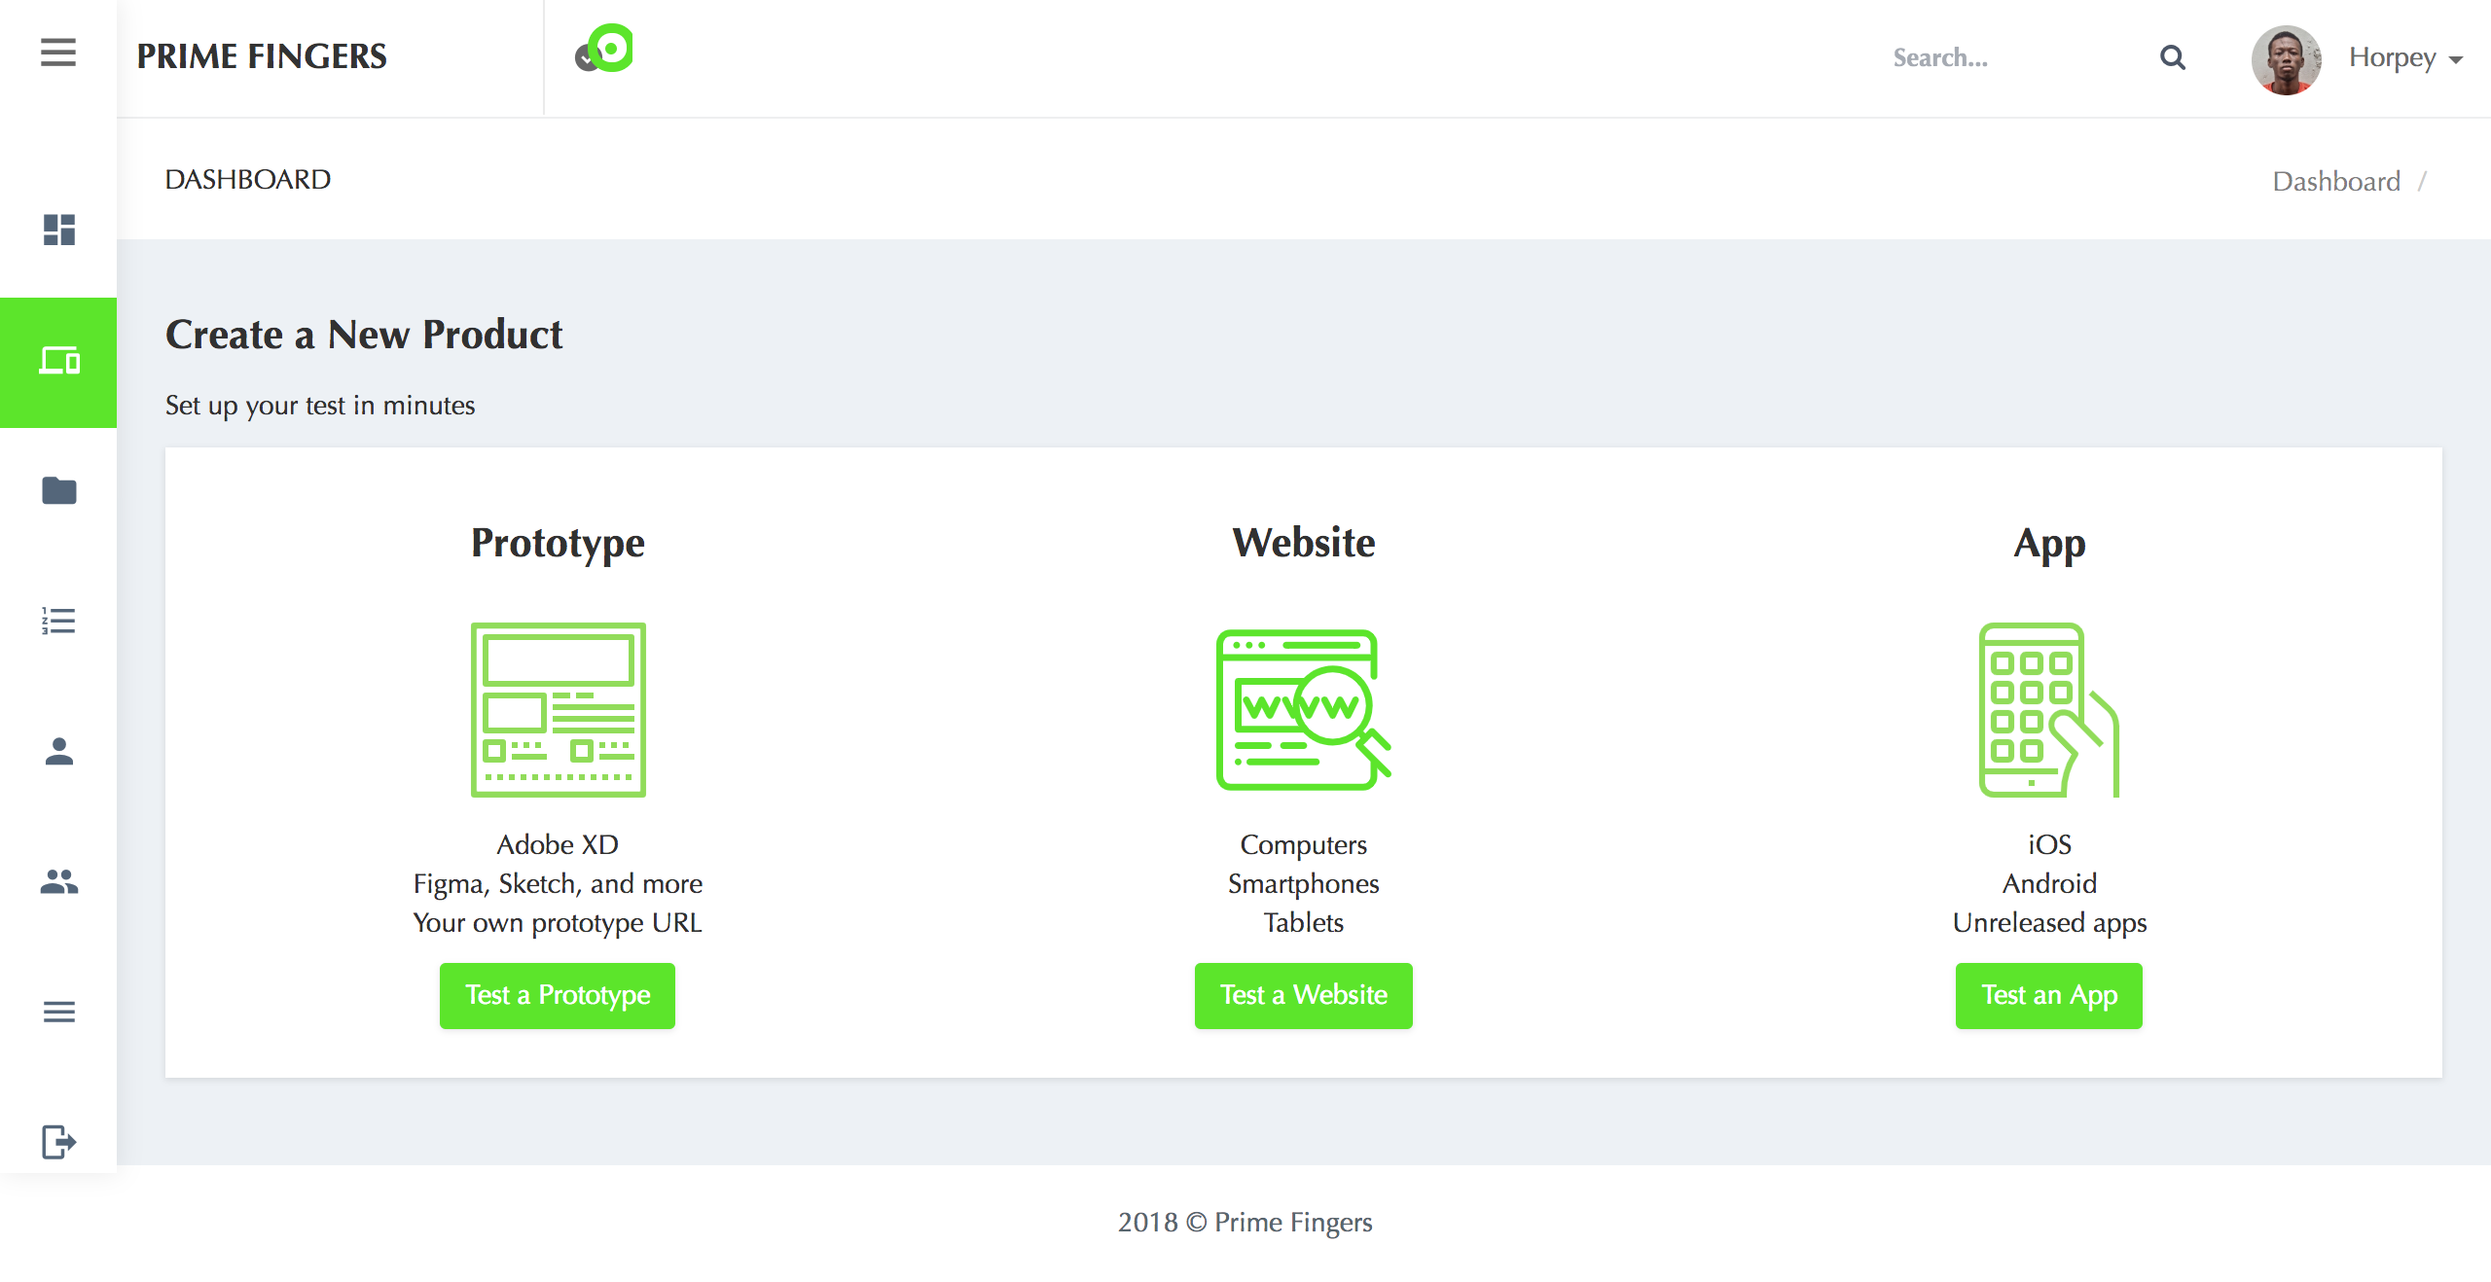Expand the Horpey user dropdown

[2405, 58]
